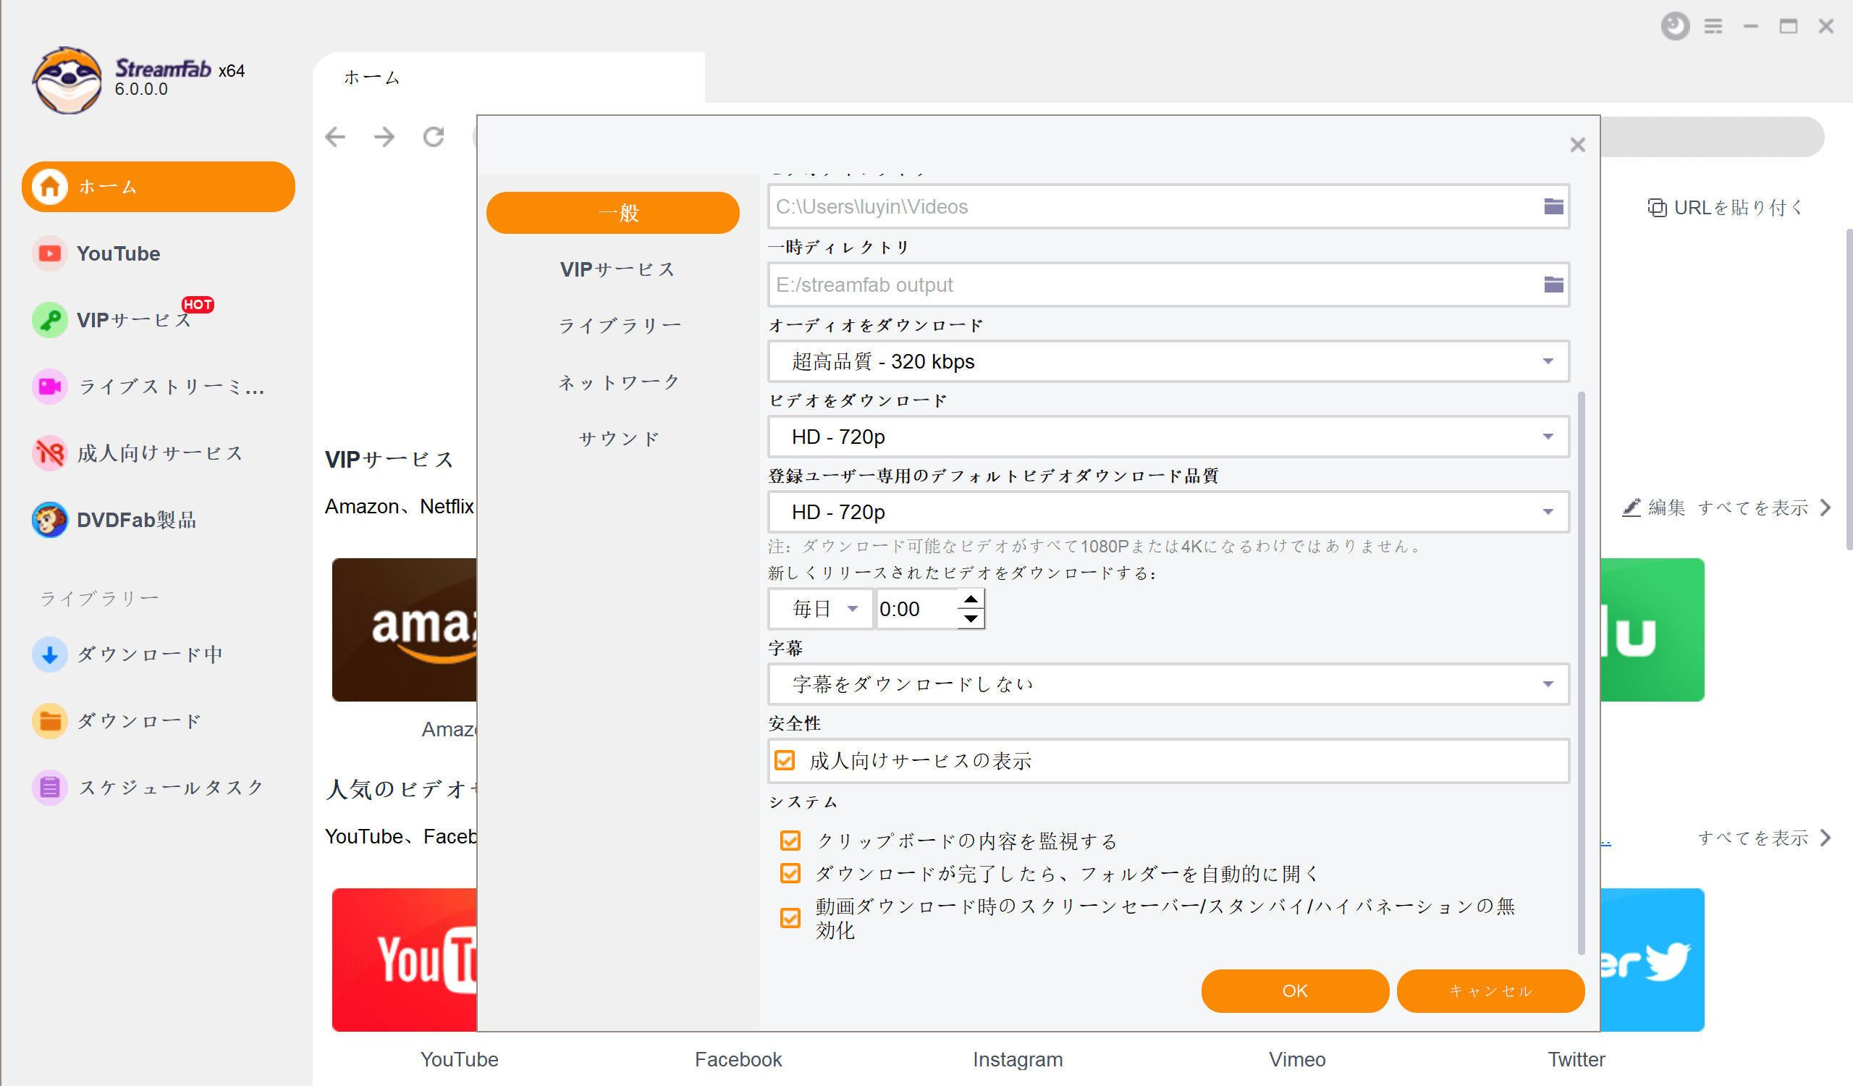Click the 毎日 schedule stepper control
Viewport: 1853px width, 1086px height.
point(968,607)
